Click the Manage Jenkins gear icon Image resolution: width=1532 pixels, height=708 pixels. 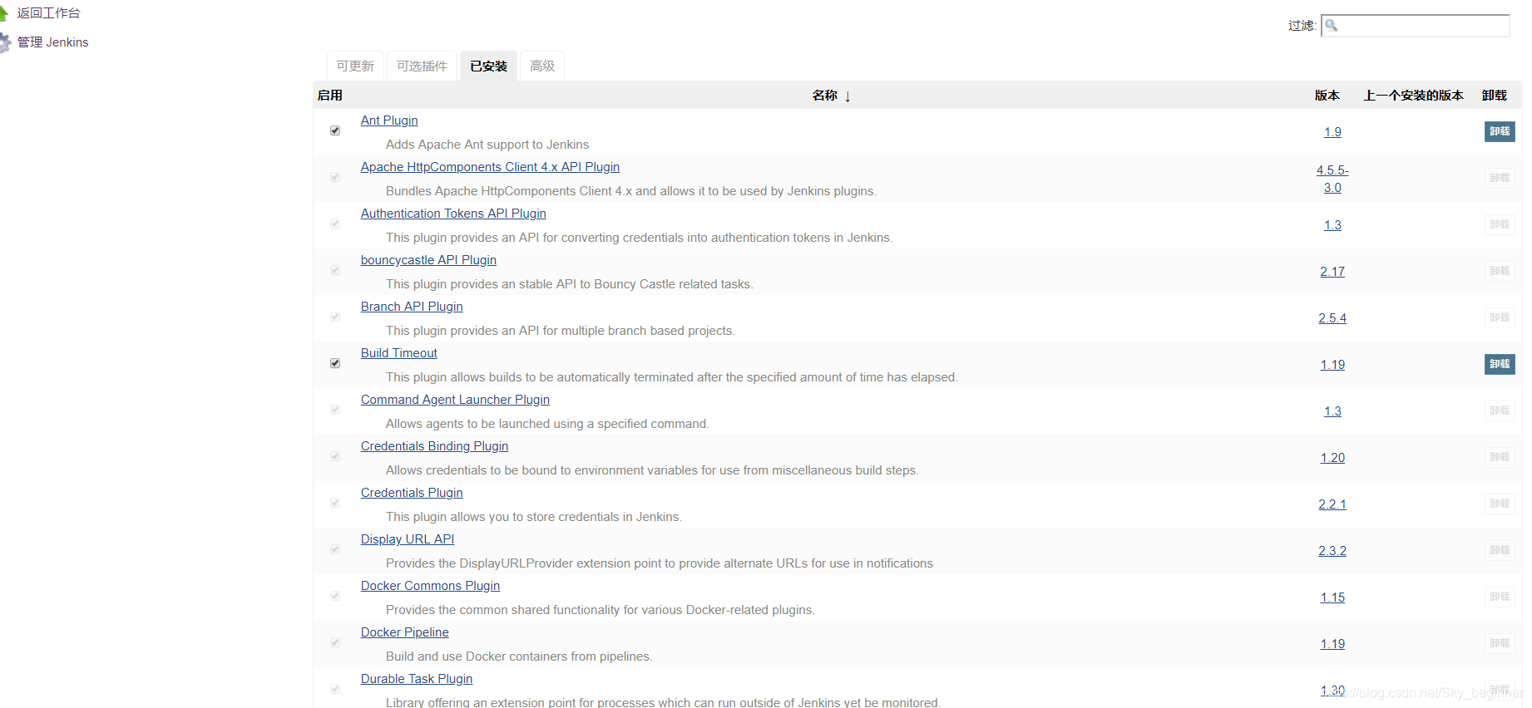click(x=4, y=42)
